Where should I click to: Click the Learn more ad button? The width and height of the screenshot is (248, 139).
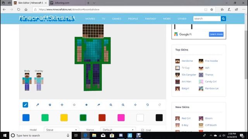216,34
